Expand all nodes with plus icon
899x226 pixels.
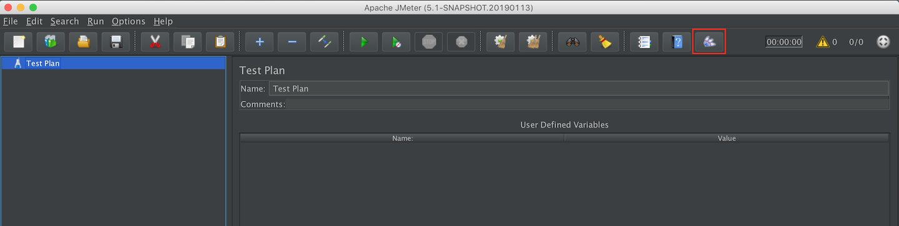(x=260, y=42)
